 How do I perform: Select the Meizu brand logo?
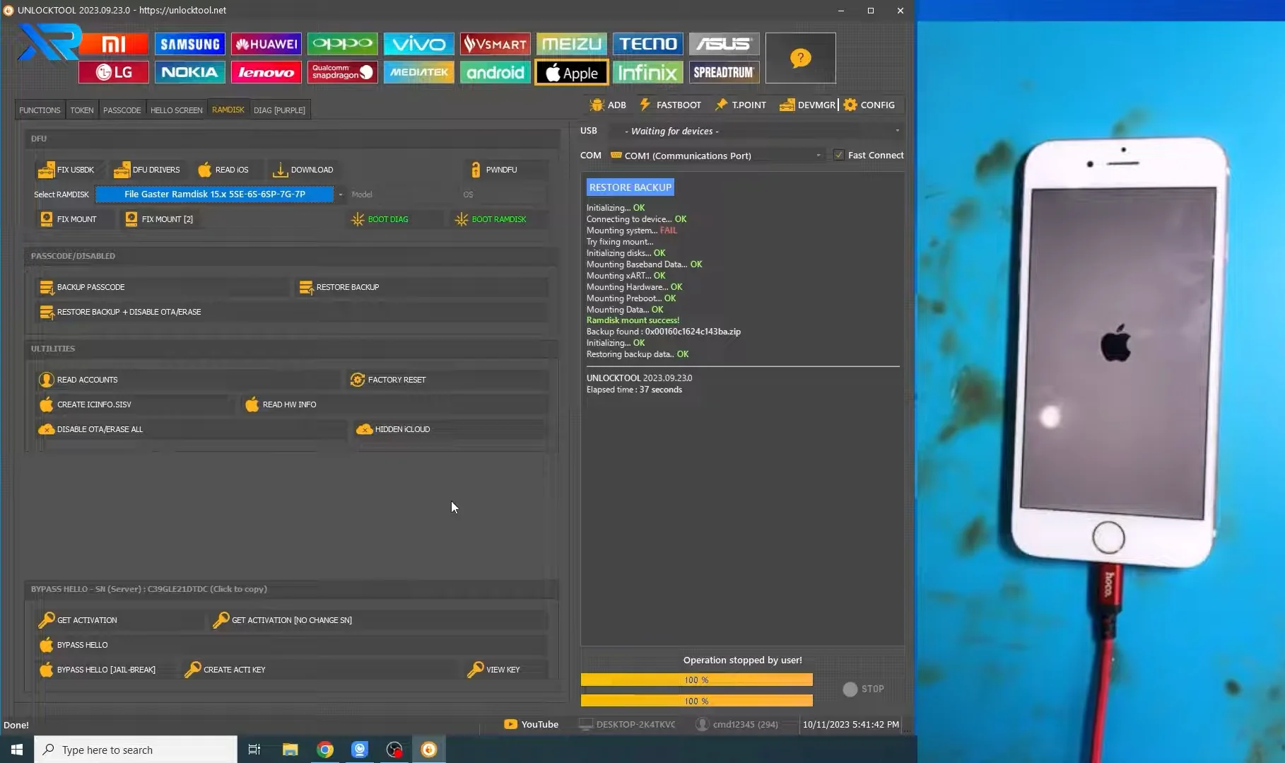point(572,44)
